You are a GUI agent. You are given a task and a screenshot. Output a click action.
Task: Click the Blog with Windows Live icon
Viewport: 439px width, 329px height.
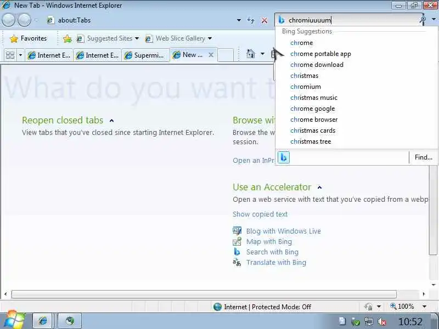pos(237,231)
